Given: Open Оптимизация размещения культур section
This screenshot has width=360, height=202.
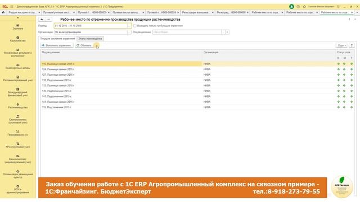Looking at the screenshot, I should tap(18, 174).
